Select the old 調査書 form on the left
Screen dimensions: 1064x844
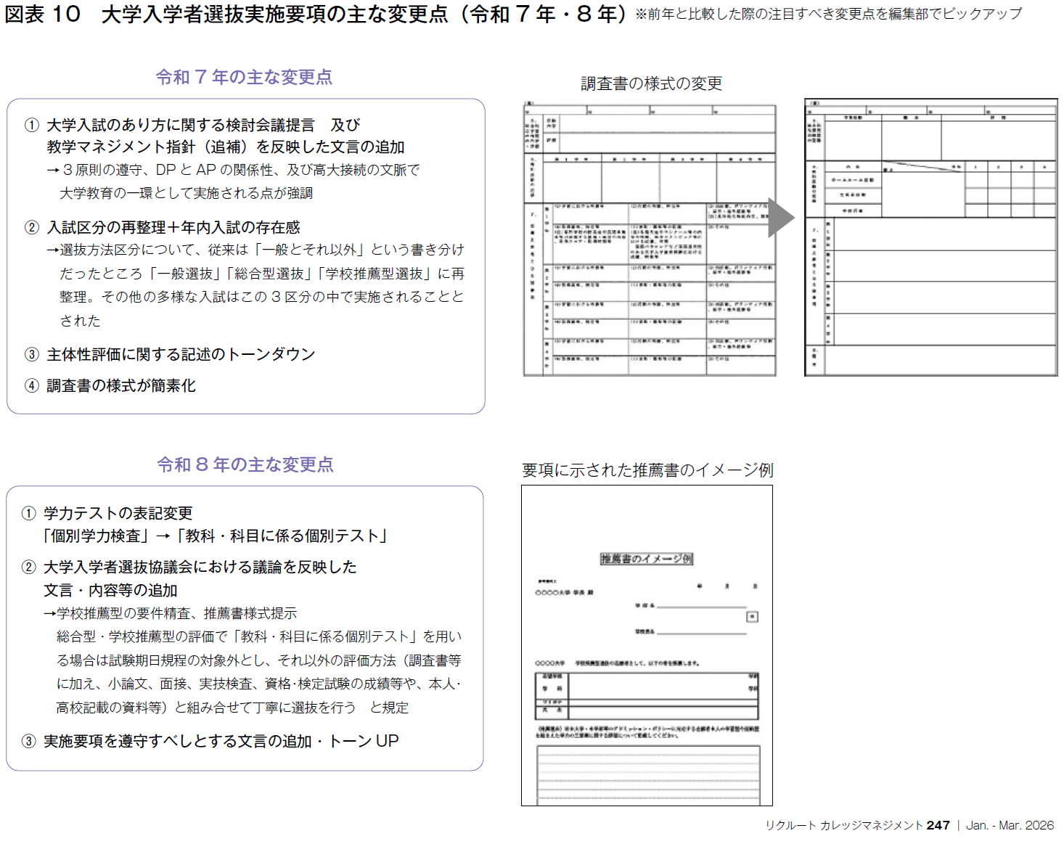(650, 239)
